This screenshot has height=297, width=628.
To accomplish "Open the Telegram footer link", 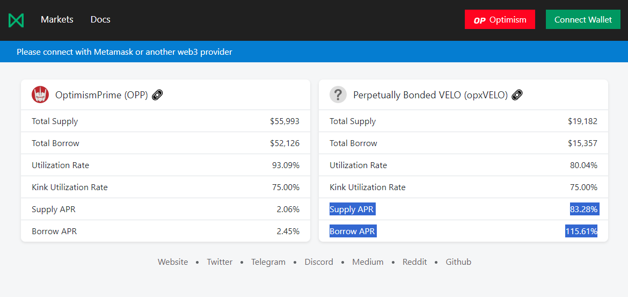I will [x=268, y=262].
